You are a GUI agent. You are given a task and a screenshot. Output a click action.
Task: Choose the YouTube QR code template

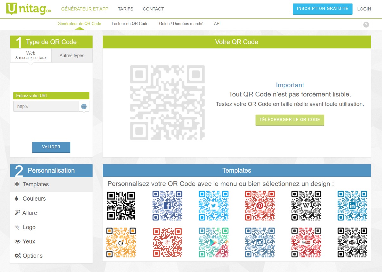click(x=306, y=242)
